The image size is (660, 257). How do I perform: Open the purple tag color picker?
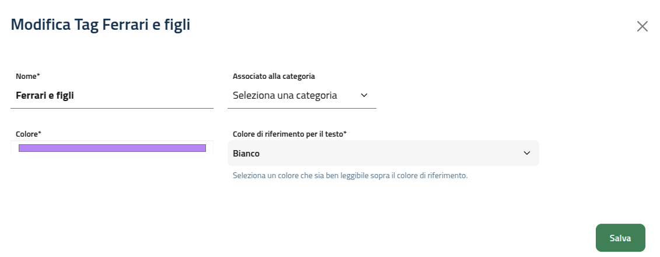pyautogui.click(x=112, y=148)
